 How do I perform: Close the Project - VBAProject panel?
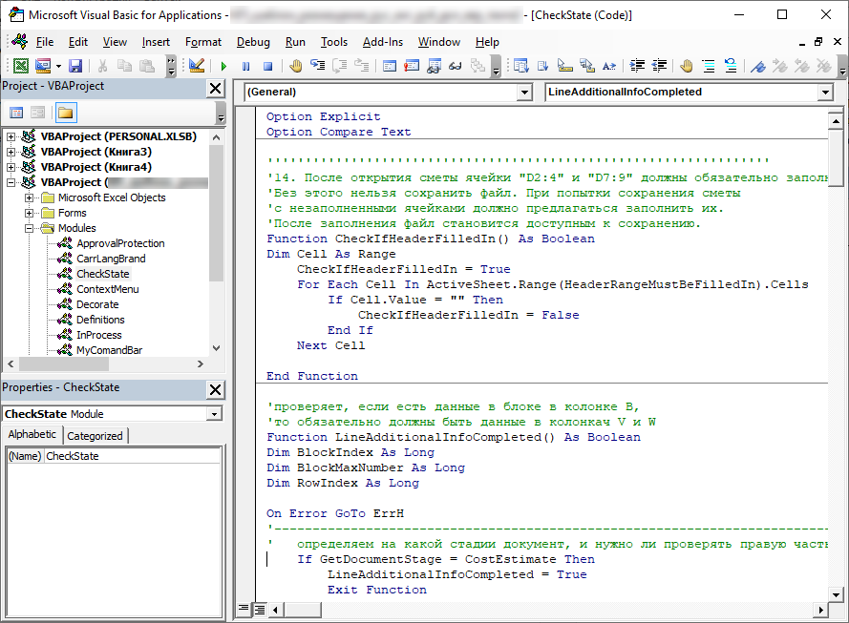pyautogui.click(x=216, y=88)
